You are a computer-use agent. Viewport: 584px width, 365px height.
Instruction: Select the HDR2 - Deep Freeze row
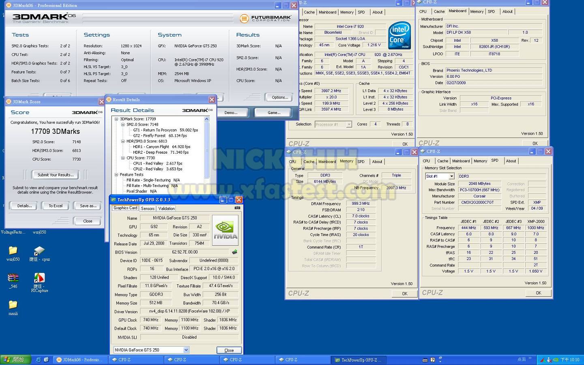(x=161, y=152)
